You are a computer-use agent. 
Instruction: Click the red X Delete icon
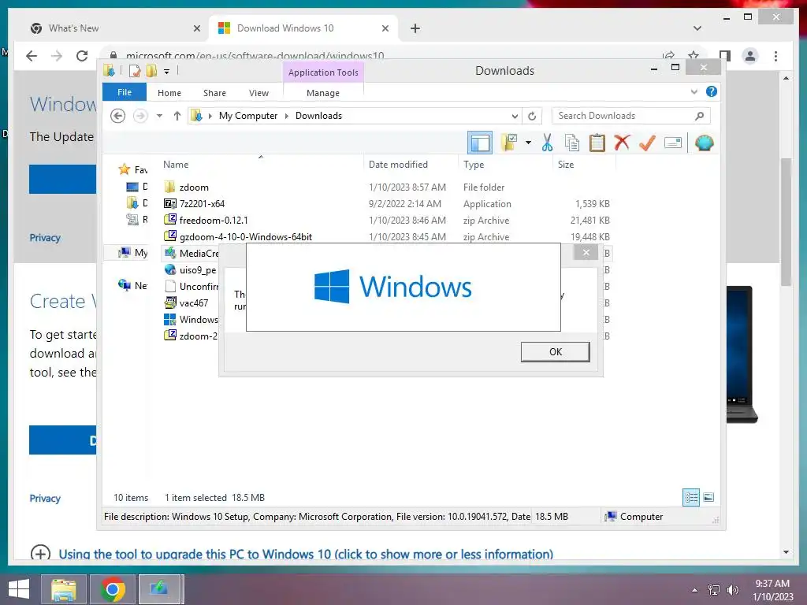click(x=622, y=143)
